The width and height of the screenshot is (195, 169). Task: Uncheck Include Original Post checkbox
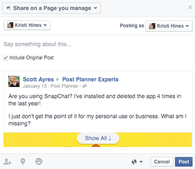click(x=6, y=58)
